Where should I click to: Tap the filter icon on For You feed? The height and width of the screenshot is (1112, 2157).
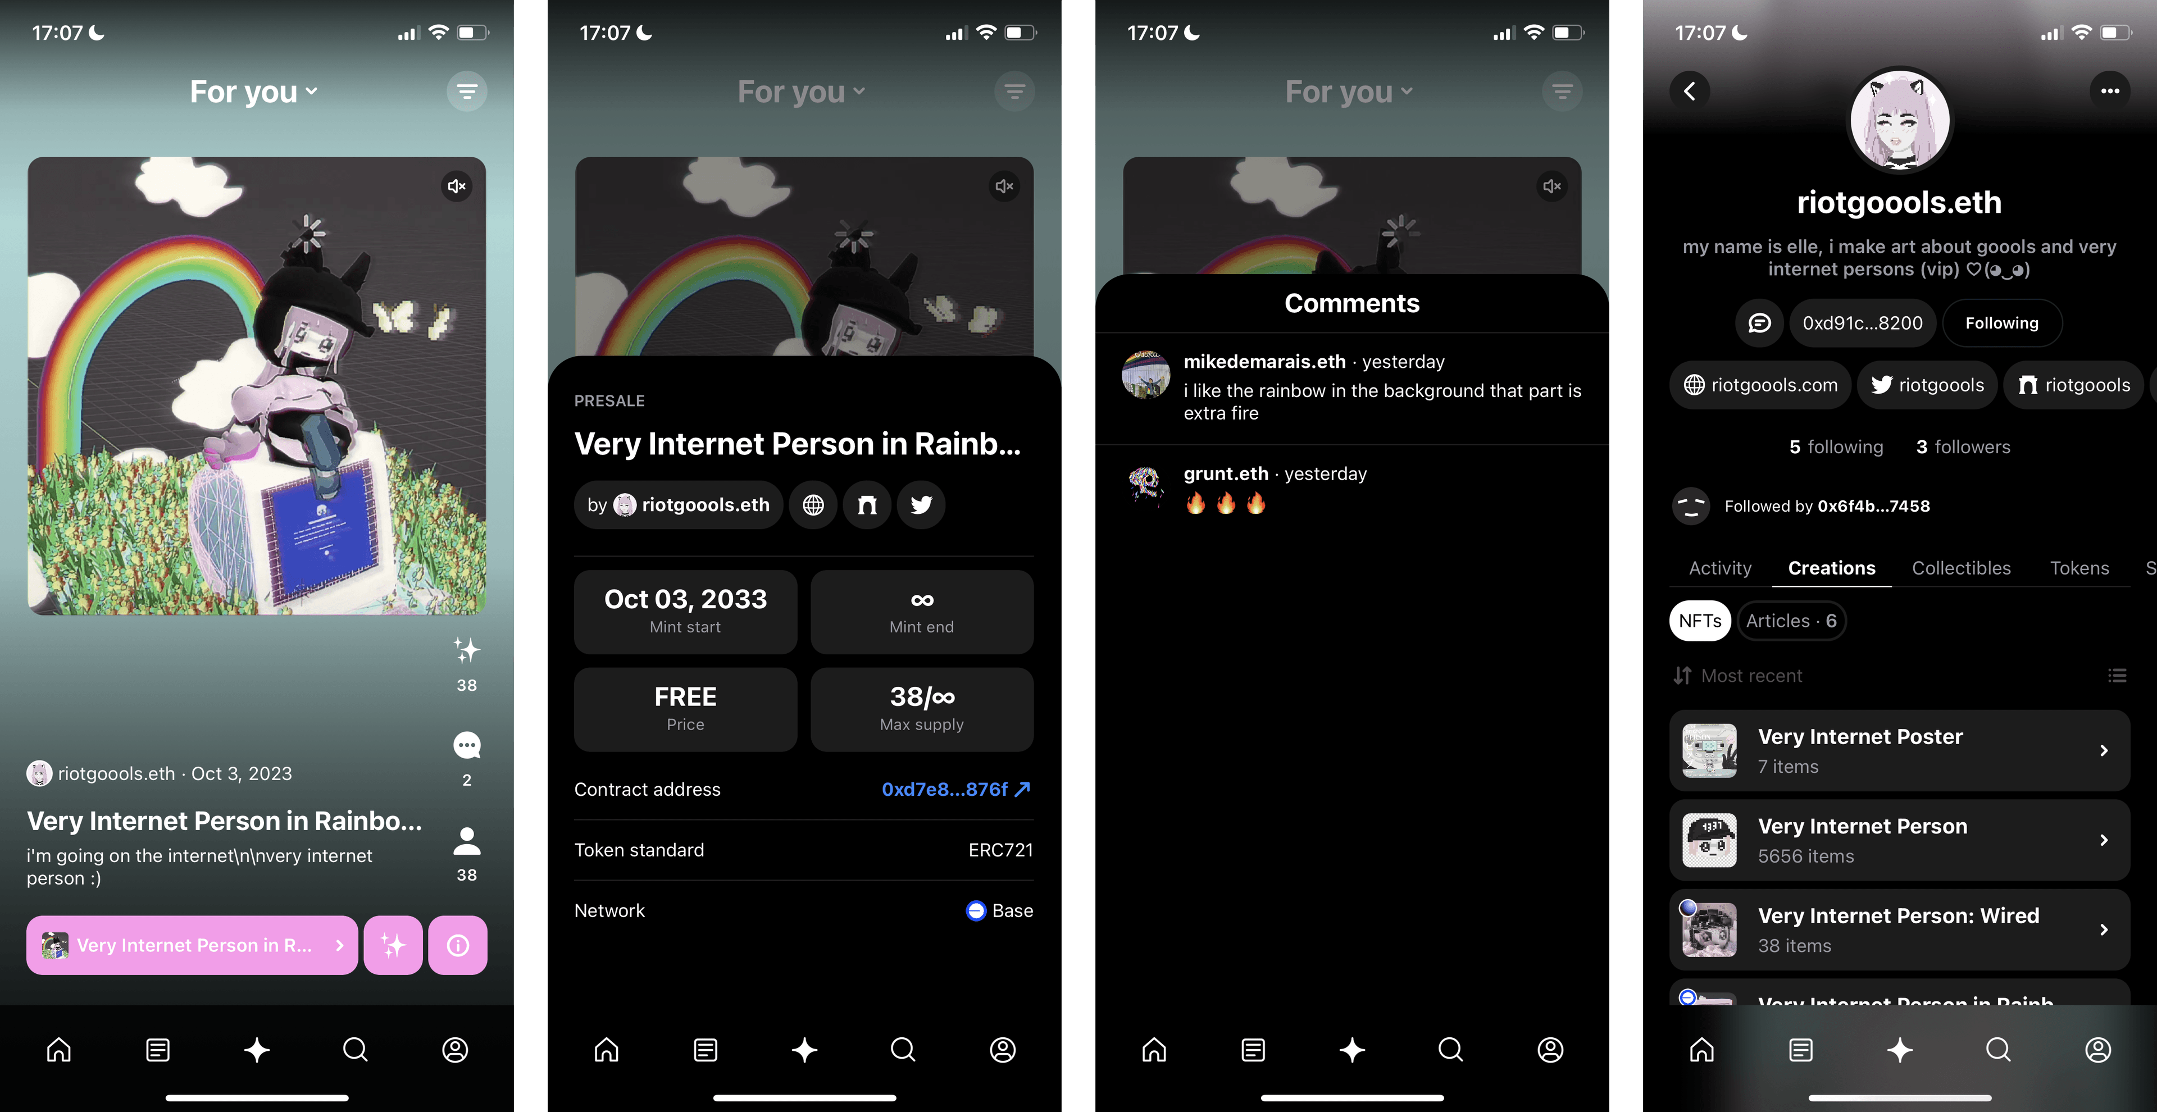coord(465,89)
